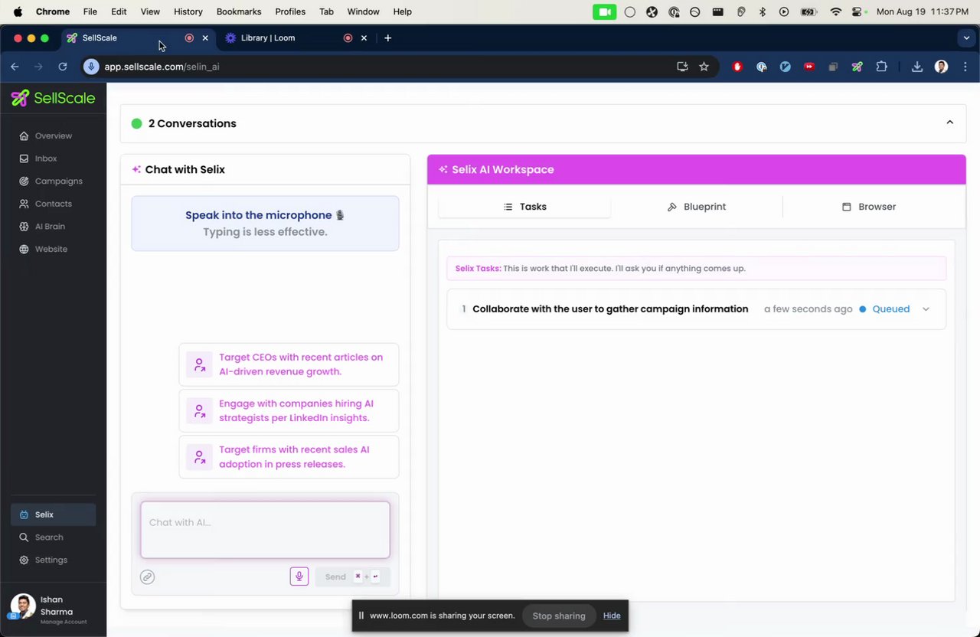Screen dimensions: 980x637
Task: Open the Bookmarks menu
Action: (239, 11)
